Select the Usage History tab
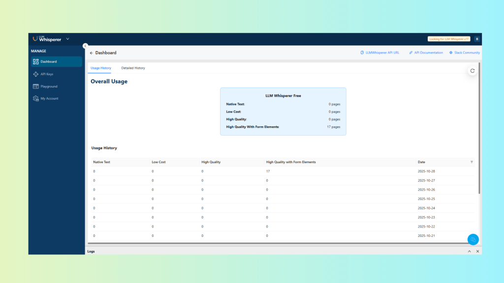This screenshot has width=504, height=283. pyautogui.click(x=101, y=68)
